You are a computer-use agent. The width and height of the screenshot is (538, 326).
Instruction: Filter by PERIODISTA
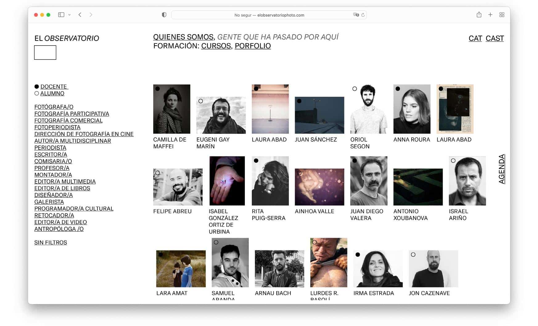click(x=50, y=148)
